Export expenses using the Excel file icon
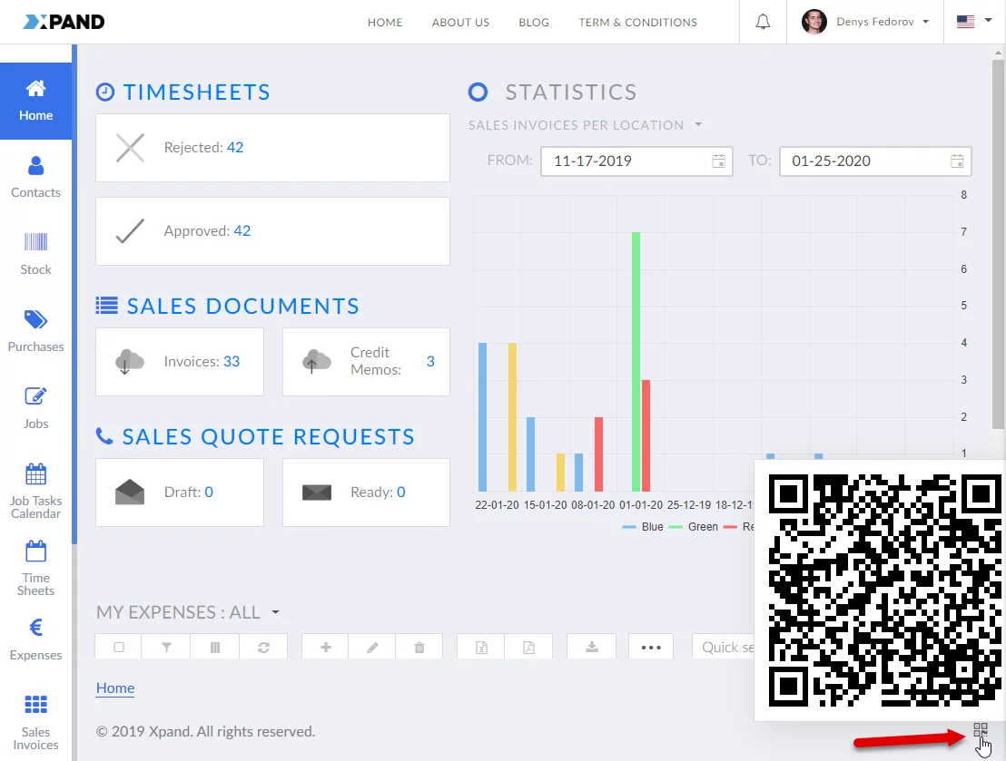 click(482, 648)
